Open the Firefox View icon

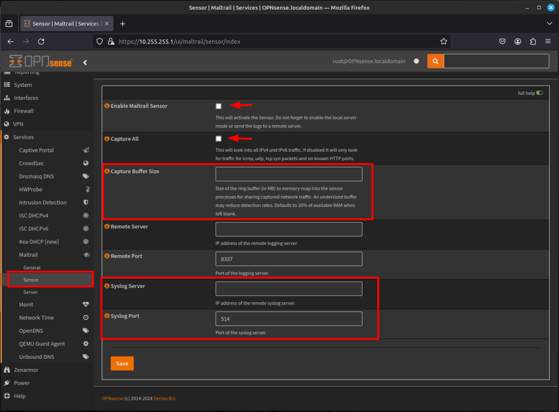[x=9, y=24]
